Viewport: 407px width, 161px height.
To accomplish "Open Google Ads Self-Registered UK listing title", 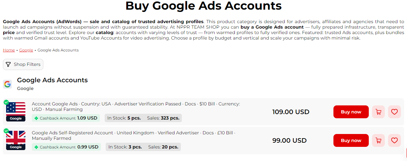I will pyautogui.click(x=134, y=135).
